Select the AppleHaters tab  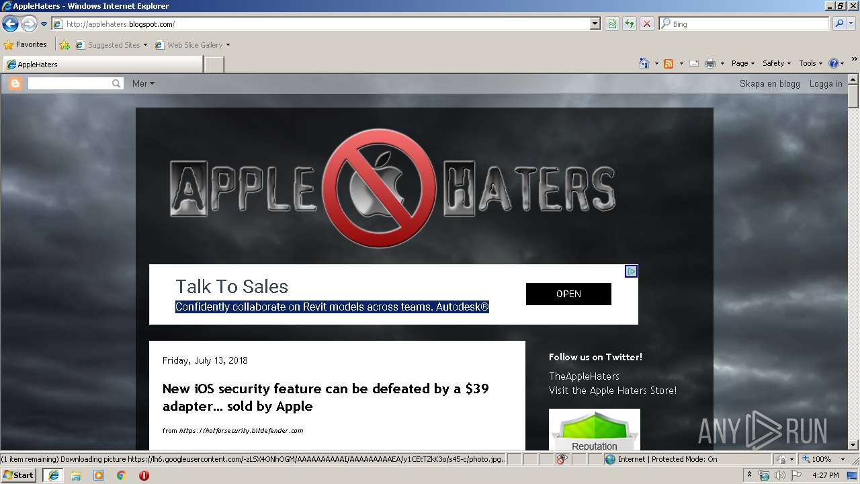(x=103, y=65)
